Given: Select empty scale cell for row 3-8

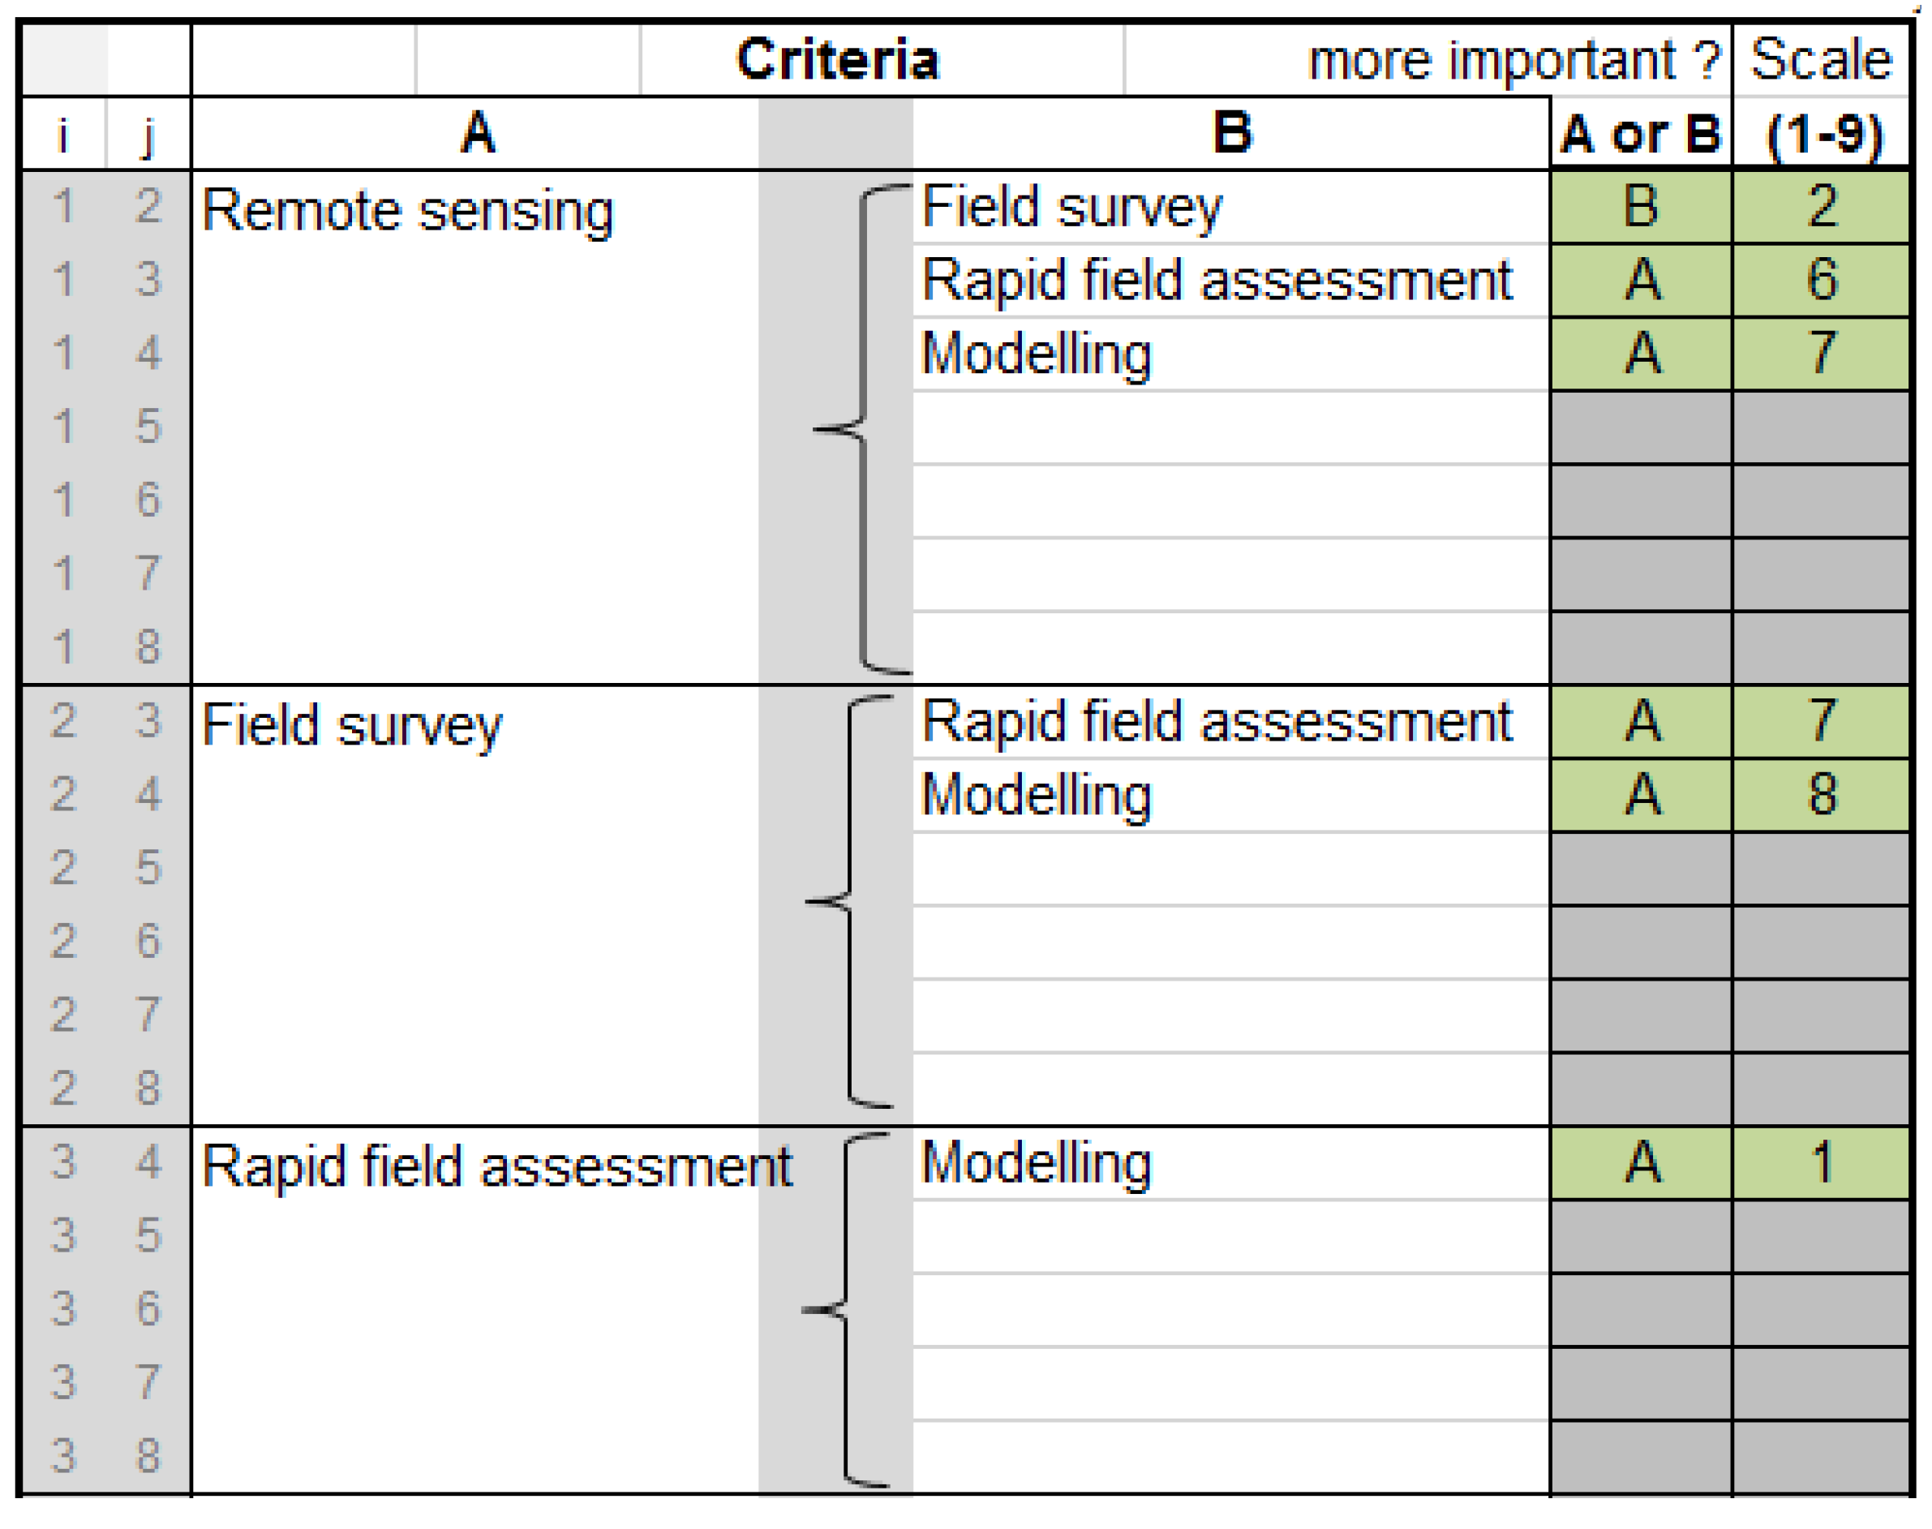Looking at the screenshot, I should coord(1822,1457).
